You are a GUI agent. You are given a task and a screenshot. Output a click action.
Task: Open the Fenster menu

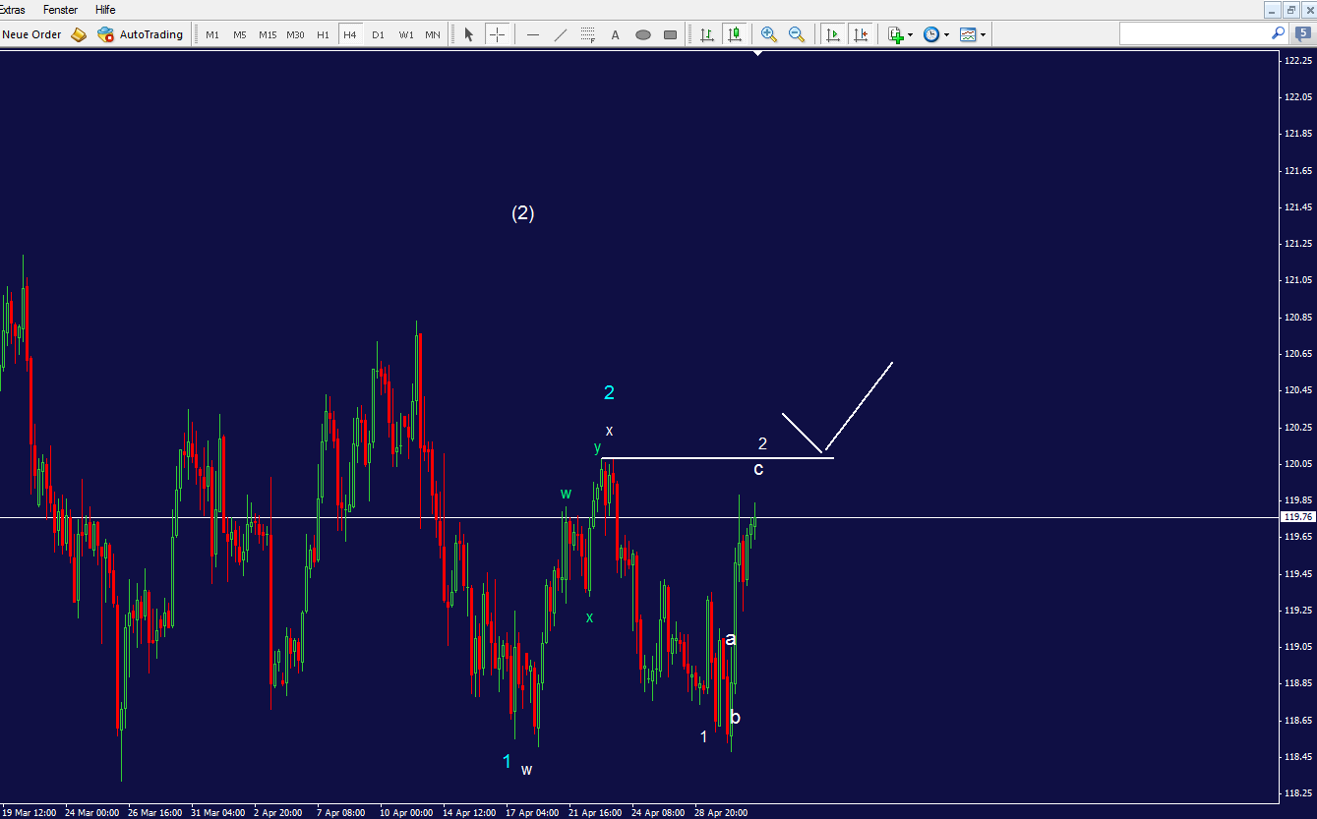61,10
